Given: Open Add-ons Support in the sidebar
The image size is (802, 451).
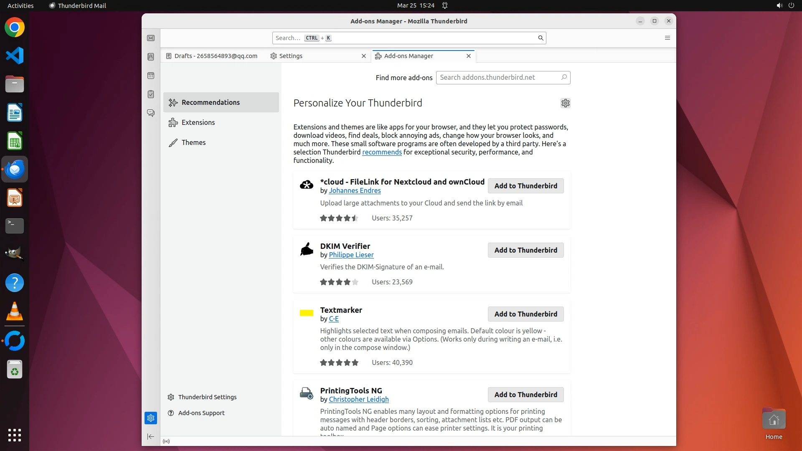Looking at the screenshot, I should 201,413.
